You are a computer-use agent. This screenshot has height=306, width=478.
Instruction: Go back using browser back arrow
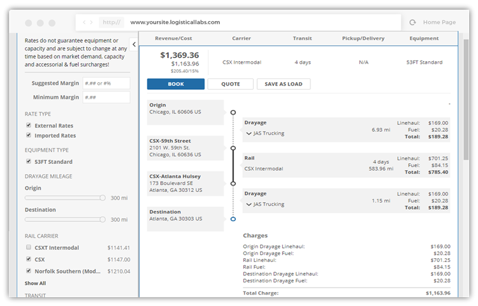[x=84, y=22]
